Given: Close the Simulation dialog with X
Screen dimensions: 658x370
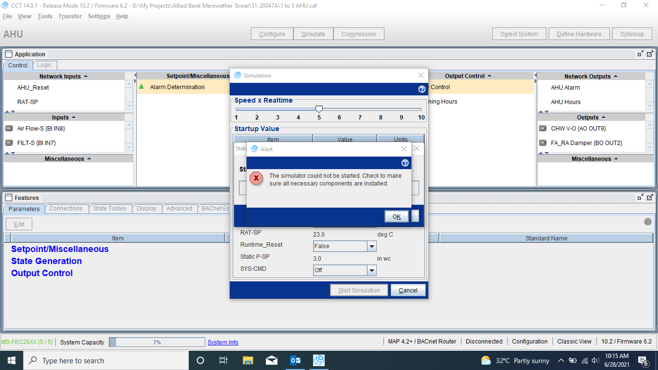Looking at the screenshot, I should 421,75.
